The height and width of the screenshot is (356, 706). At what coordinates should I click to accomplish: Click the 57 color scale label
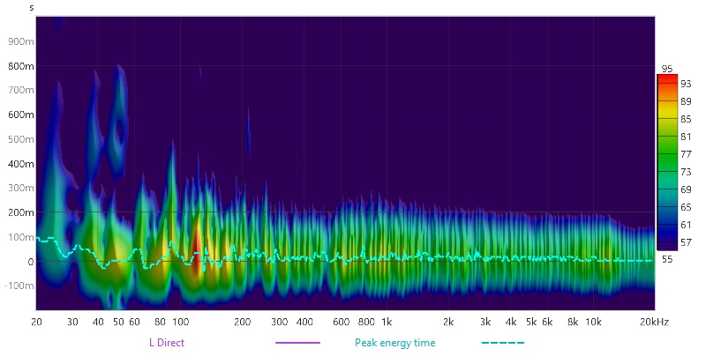(686, 242)
